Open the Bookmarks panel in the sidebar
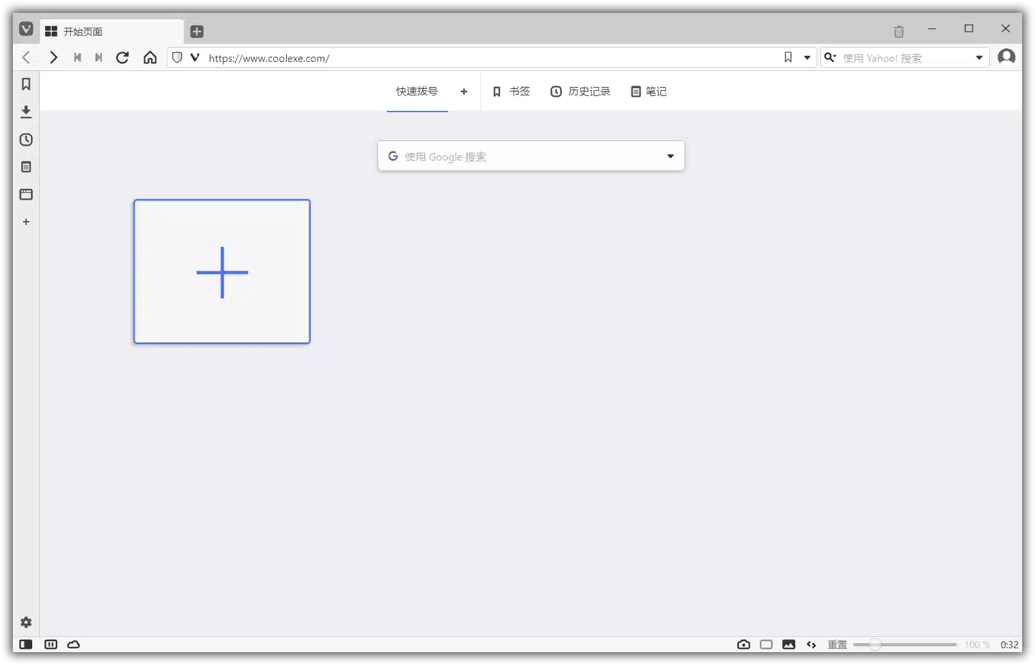Viewport: 1035px width, 665px height. [26, 84]
